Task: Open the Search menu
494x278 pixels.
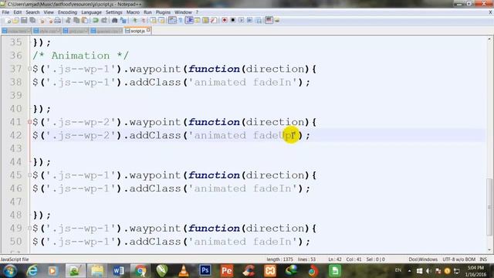Action: (x=32, y=12)
